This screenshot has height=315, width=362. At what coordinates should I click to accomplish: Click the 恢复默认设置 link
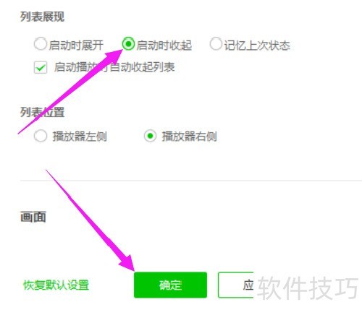click(56, 285)
